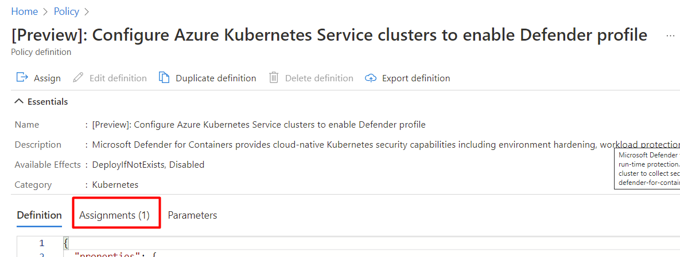Open the Assignments (1) tab
The height and width of the screenshot is (257, 680).
(x=114, y=215)
